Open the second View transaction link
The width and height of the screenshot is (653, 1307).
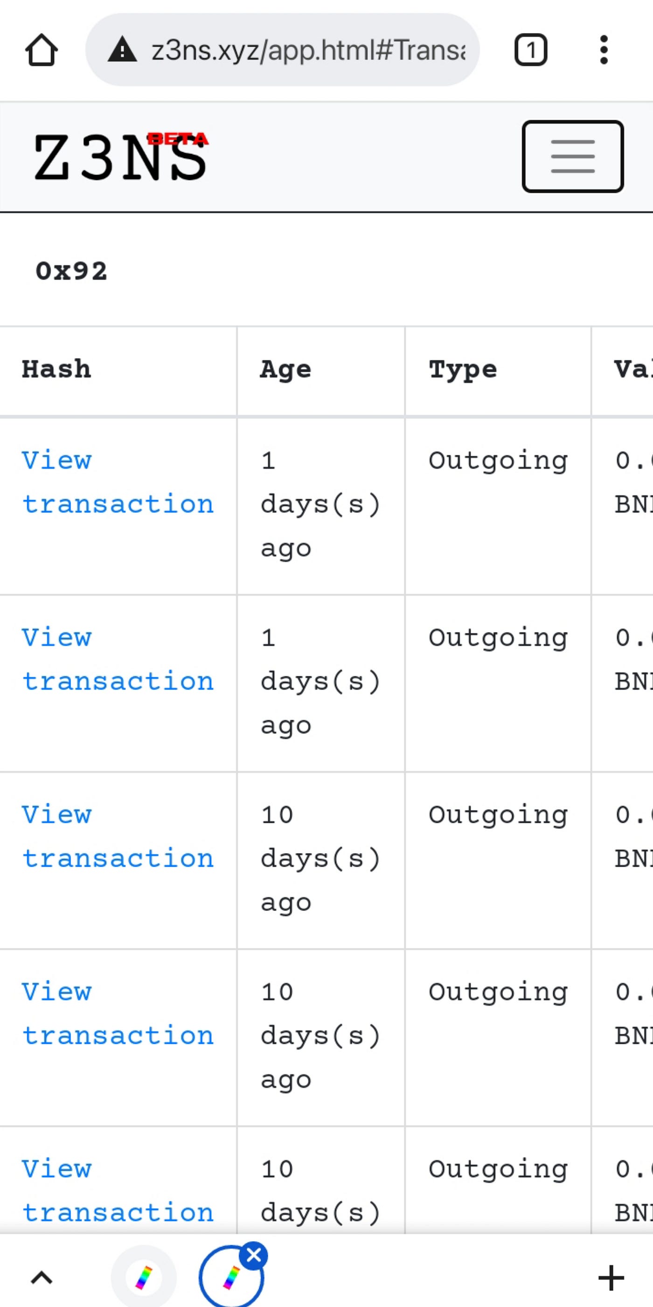[117, 659]
